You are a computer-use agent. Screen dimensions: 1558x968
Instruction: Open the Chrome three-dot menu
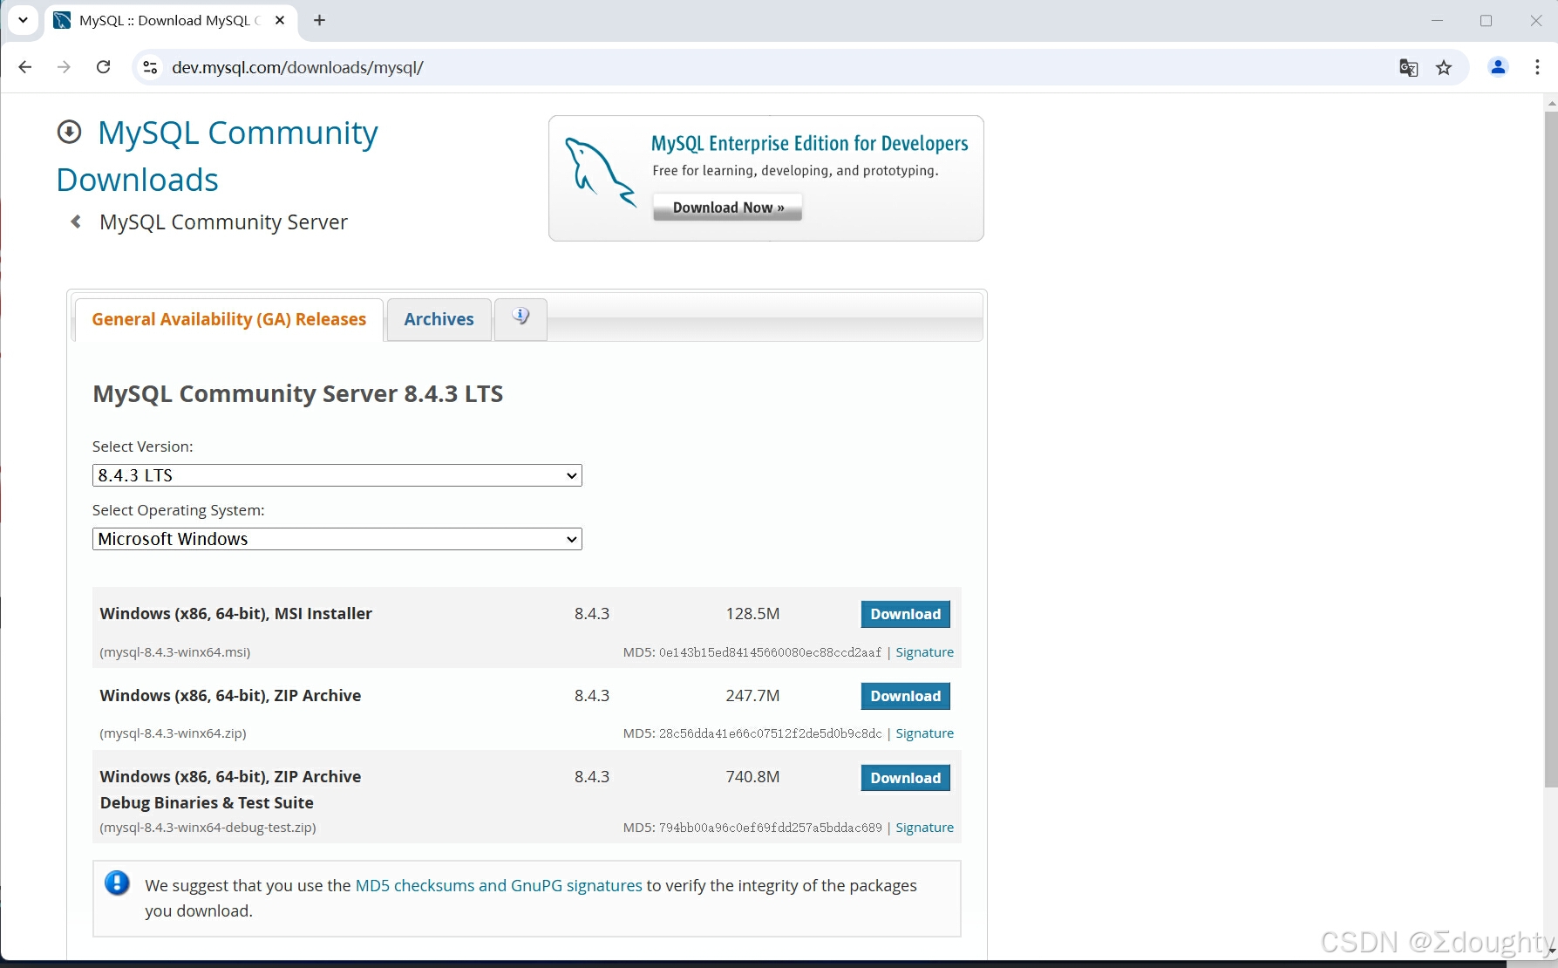pos(1537,67)
